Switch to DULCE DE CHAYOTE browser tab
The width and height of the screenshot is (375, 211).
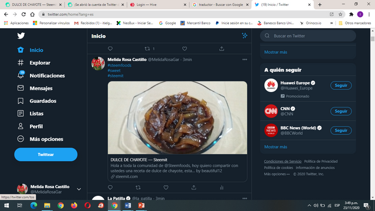click(33, 5)
